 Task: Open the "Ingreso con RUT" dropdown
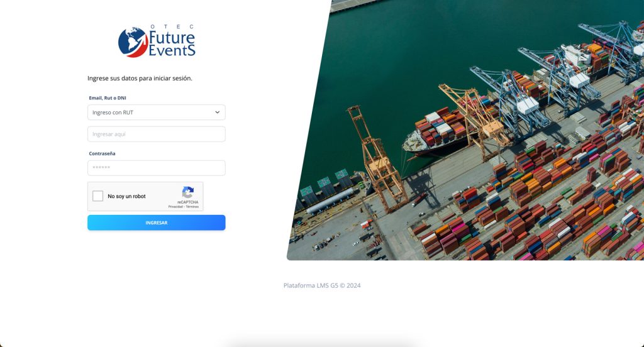click(157, 112)
